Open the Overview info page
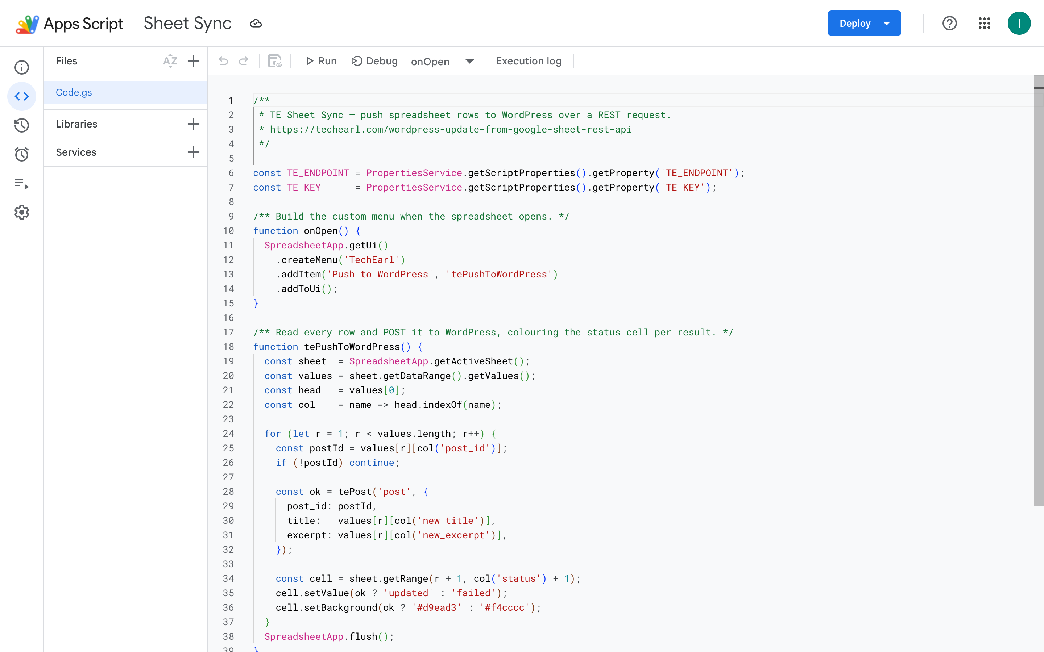The height and width of the screenshot is (652, 1044). [22, 67]
